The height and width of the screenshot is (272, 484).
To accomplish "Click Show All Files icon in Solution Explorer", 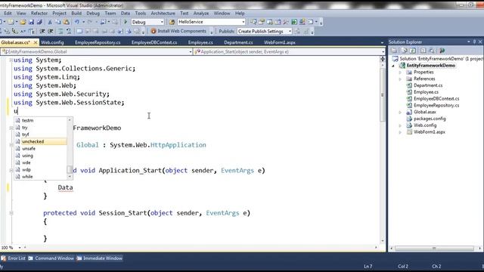I will coord(404,51).
